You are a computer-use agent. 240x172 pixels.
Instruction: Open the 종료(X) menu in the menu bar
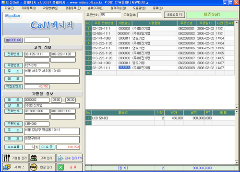tap(157, 8)
